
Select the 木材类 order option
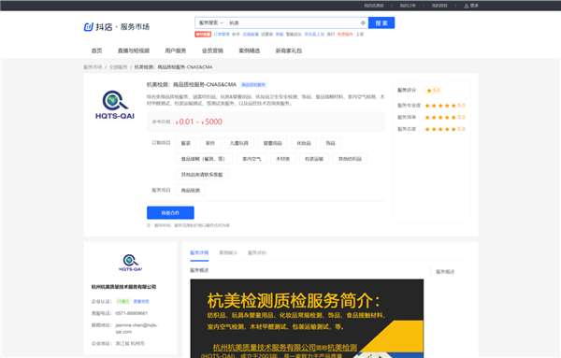283,159
